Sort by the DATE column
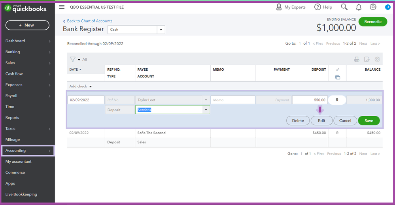 click(x=75, y=70)
